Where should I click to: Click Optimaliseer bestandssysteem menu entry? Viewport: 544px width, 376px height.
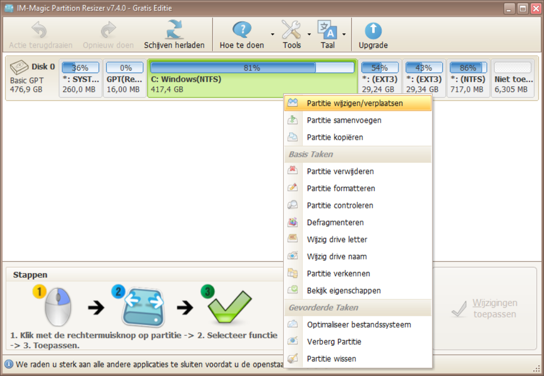point(358,325)
